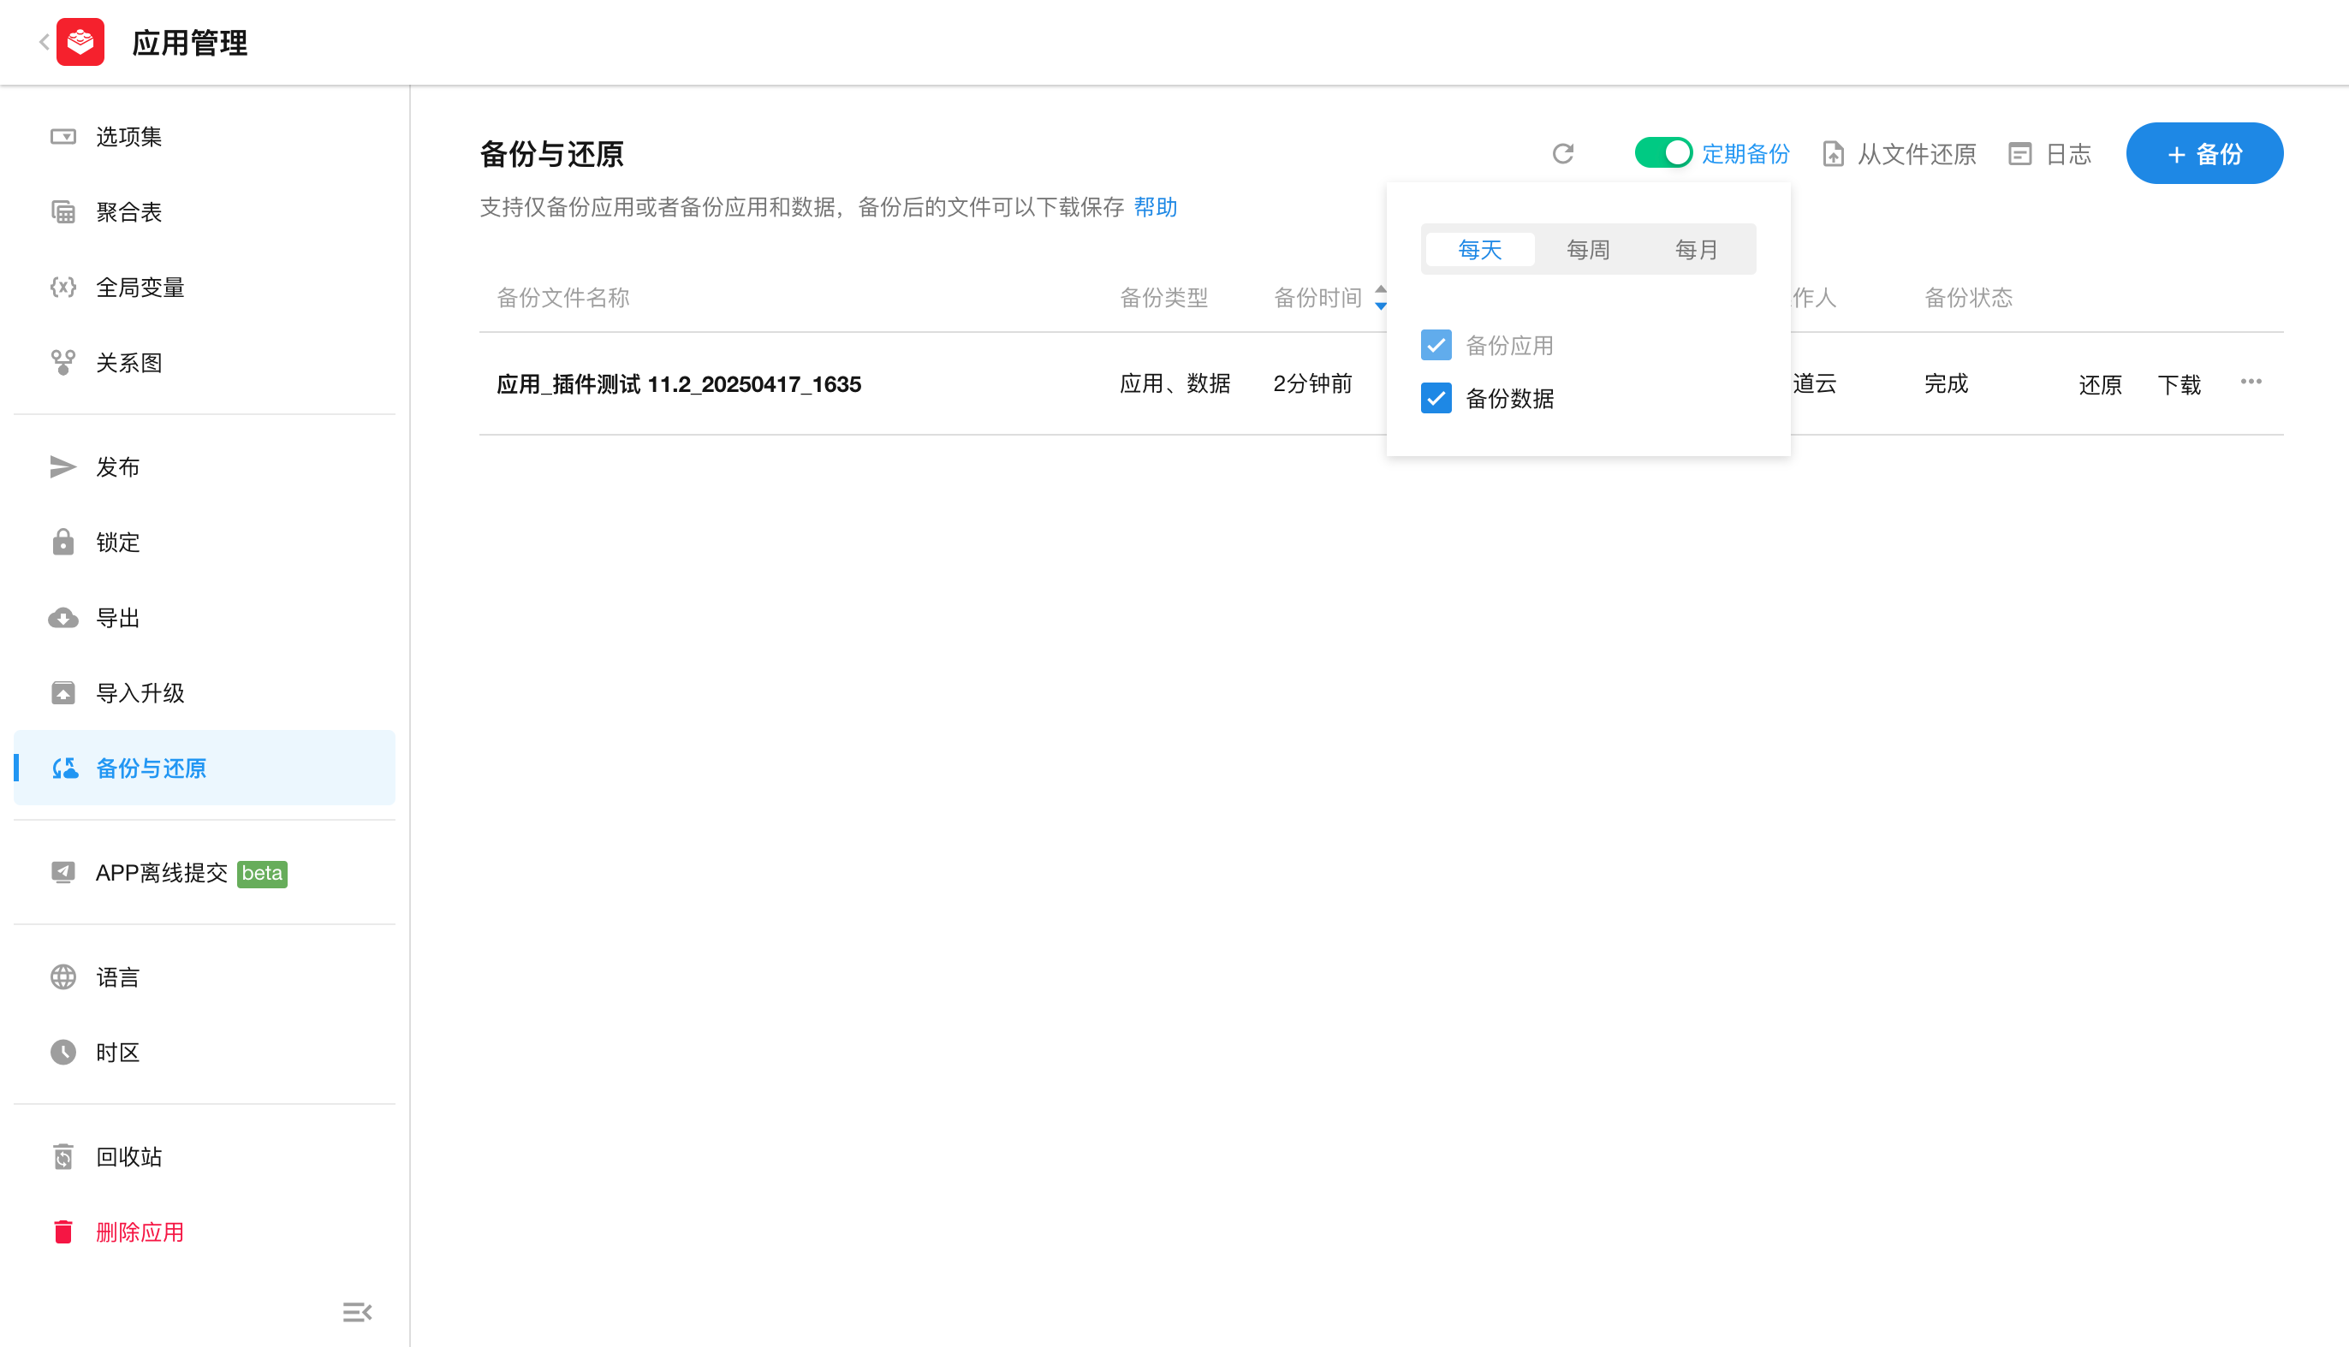Click 从文件还原 text button
Screen dimensions: 2349x1347
click(x=1916, y=153)
